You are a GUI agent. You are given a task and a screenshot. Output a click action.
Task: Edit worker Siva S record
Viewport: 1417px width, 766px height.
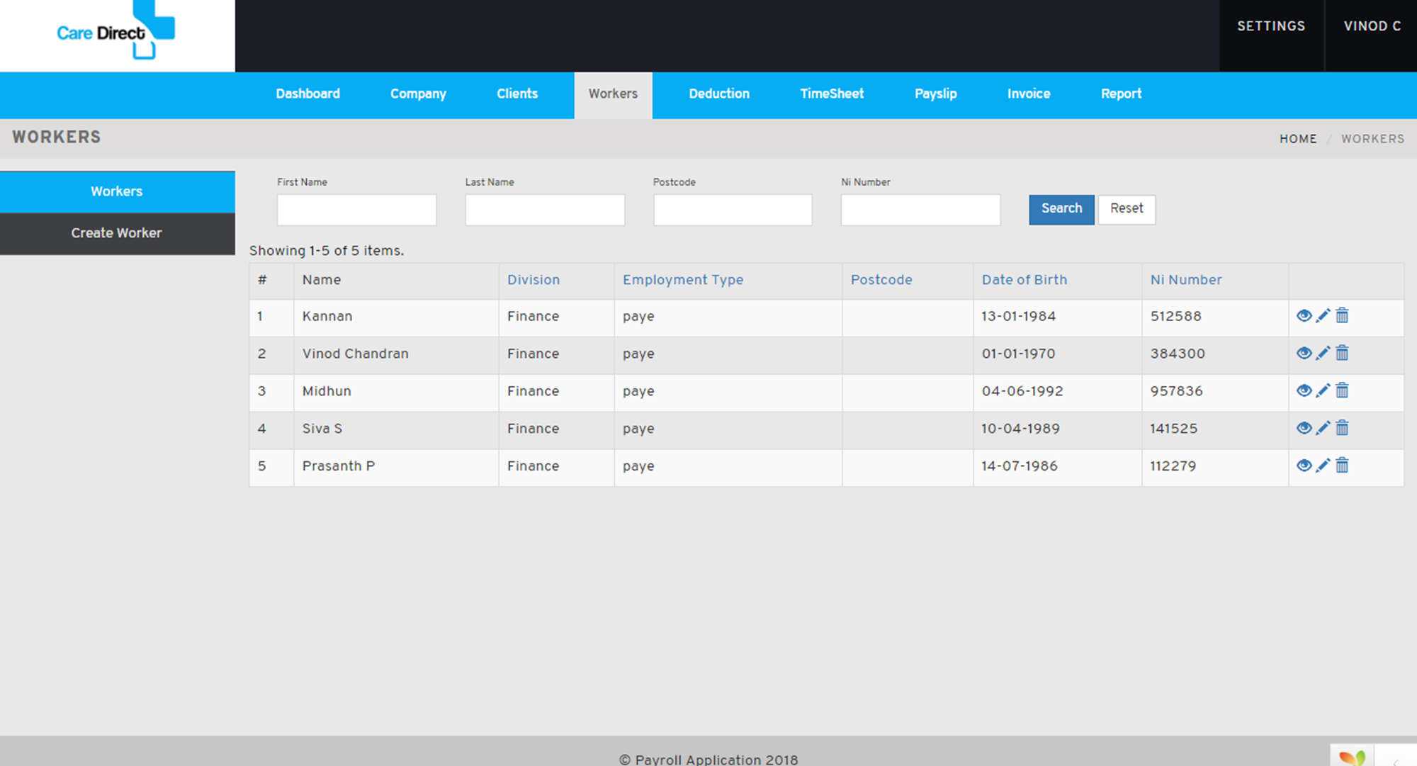[x=1323, y=429]
